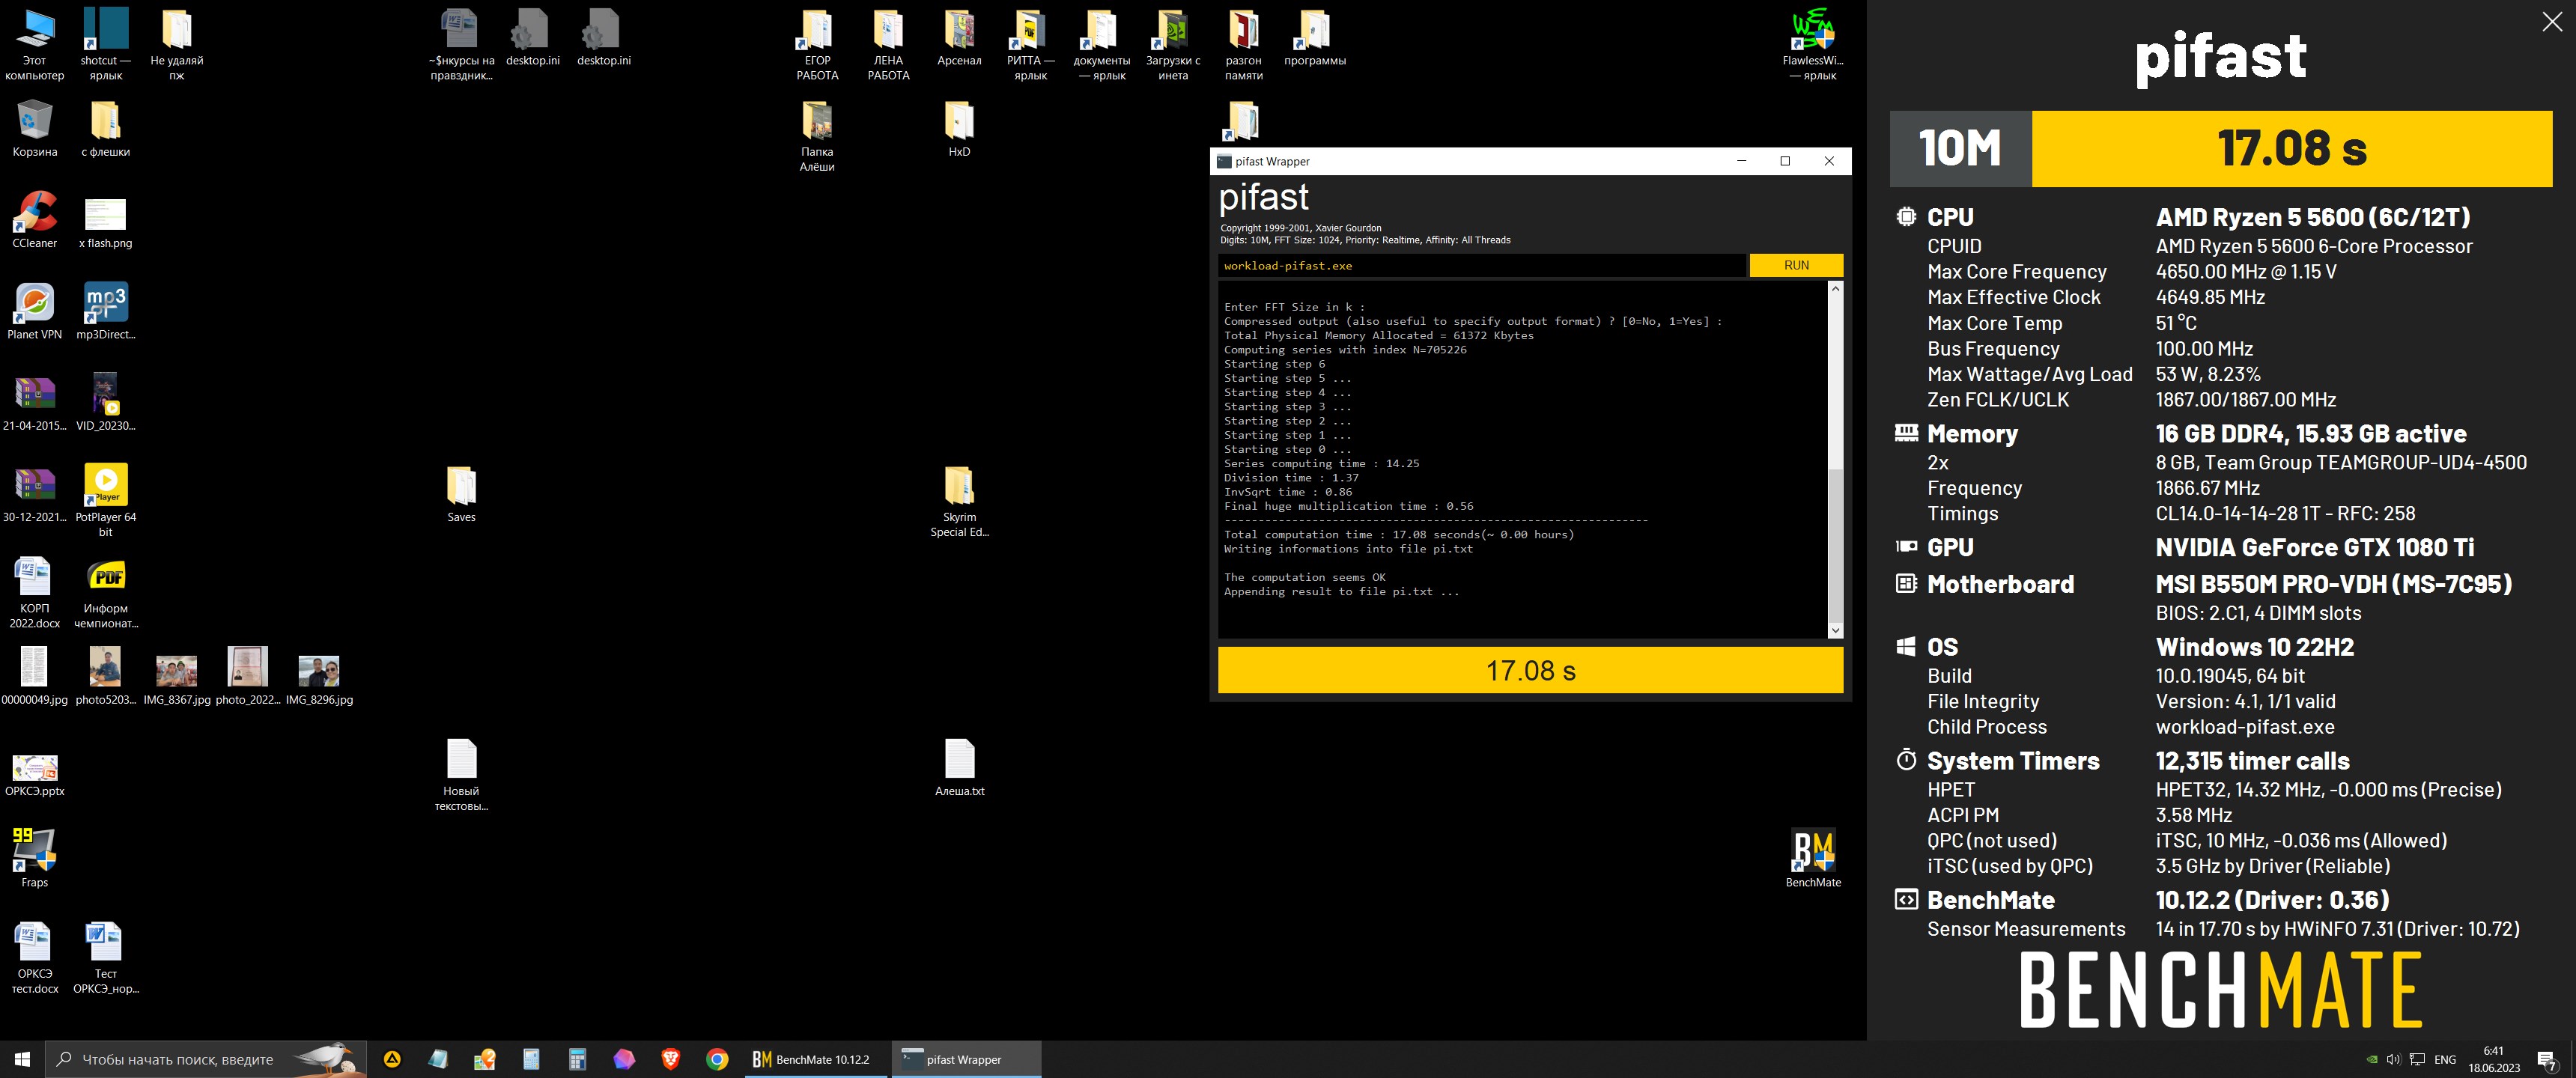Select the Информ чемпионат PDF file

(x=105, y=593)
